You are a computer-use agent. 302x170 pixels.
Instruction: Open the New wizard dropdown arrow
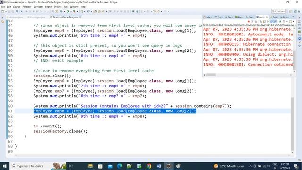pyautogui.click(x=6, y=11)
